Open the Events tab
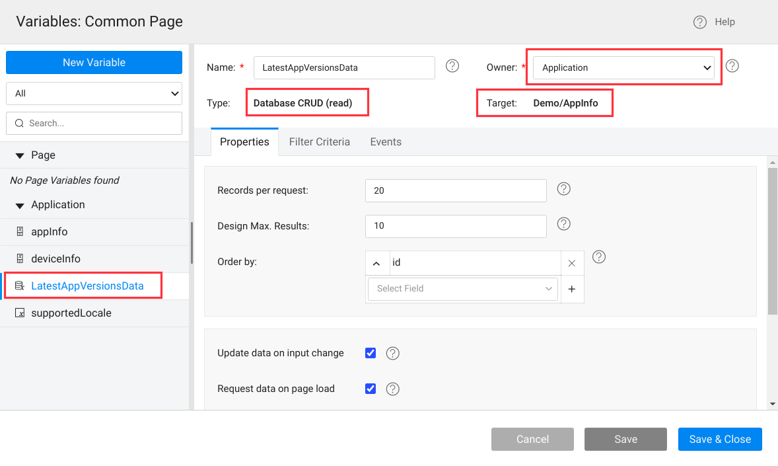778x466 pixels. pos(386,141)
